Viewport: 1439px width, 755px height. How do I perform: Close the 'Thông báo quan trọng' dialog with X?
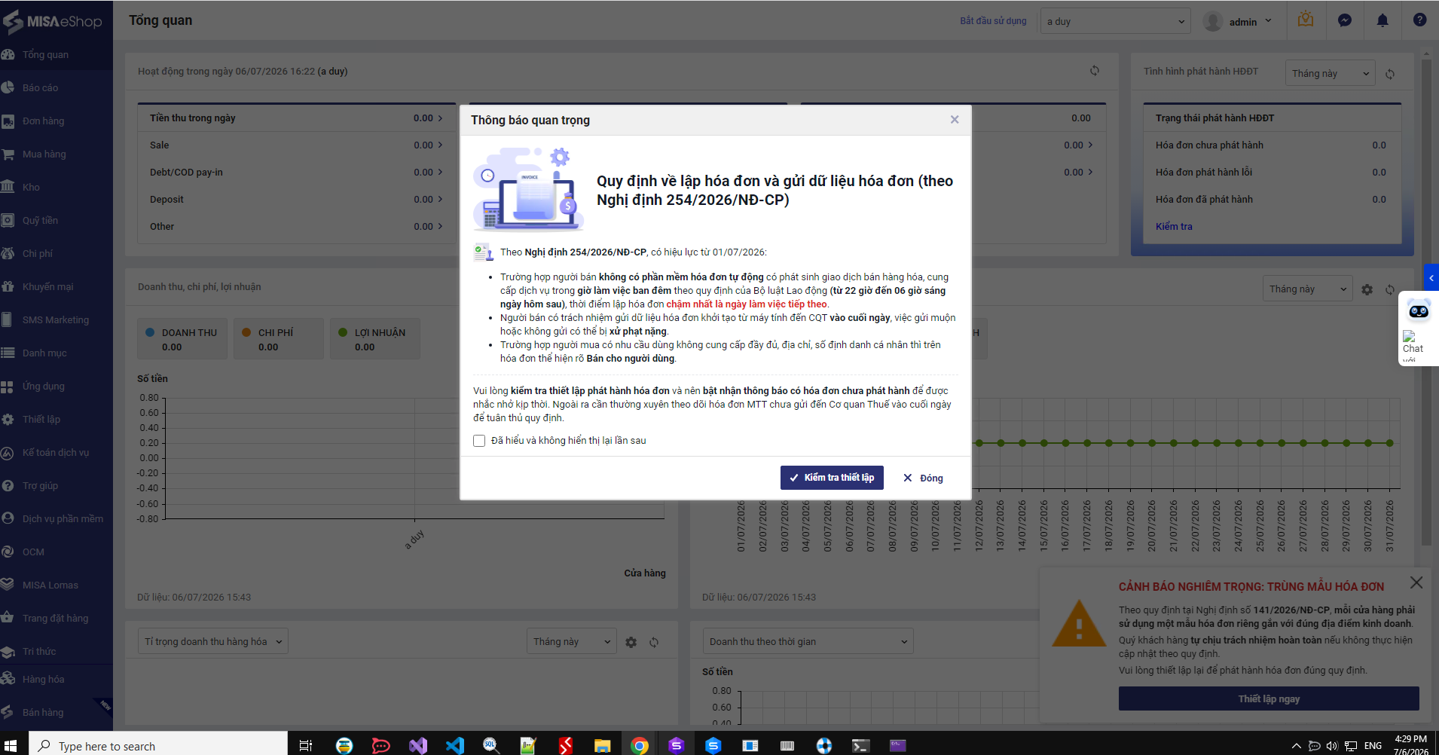click(955, 120)
